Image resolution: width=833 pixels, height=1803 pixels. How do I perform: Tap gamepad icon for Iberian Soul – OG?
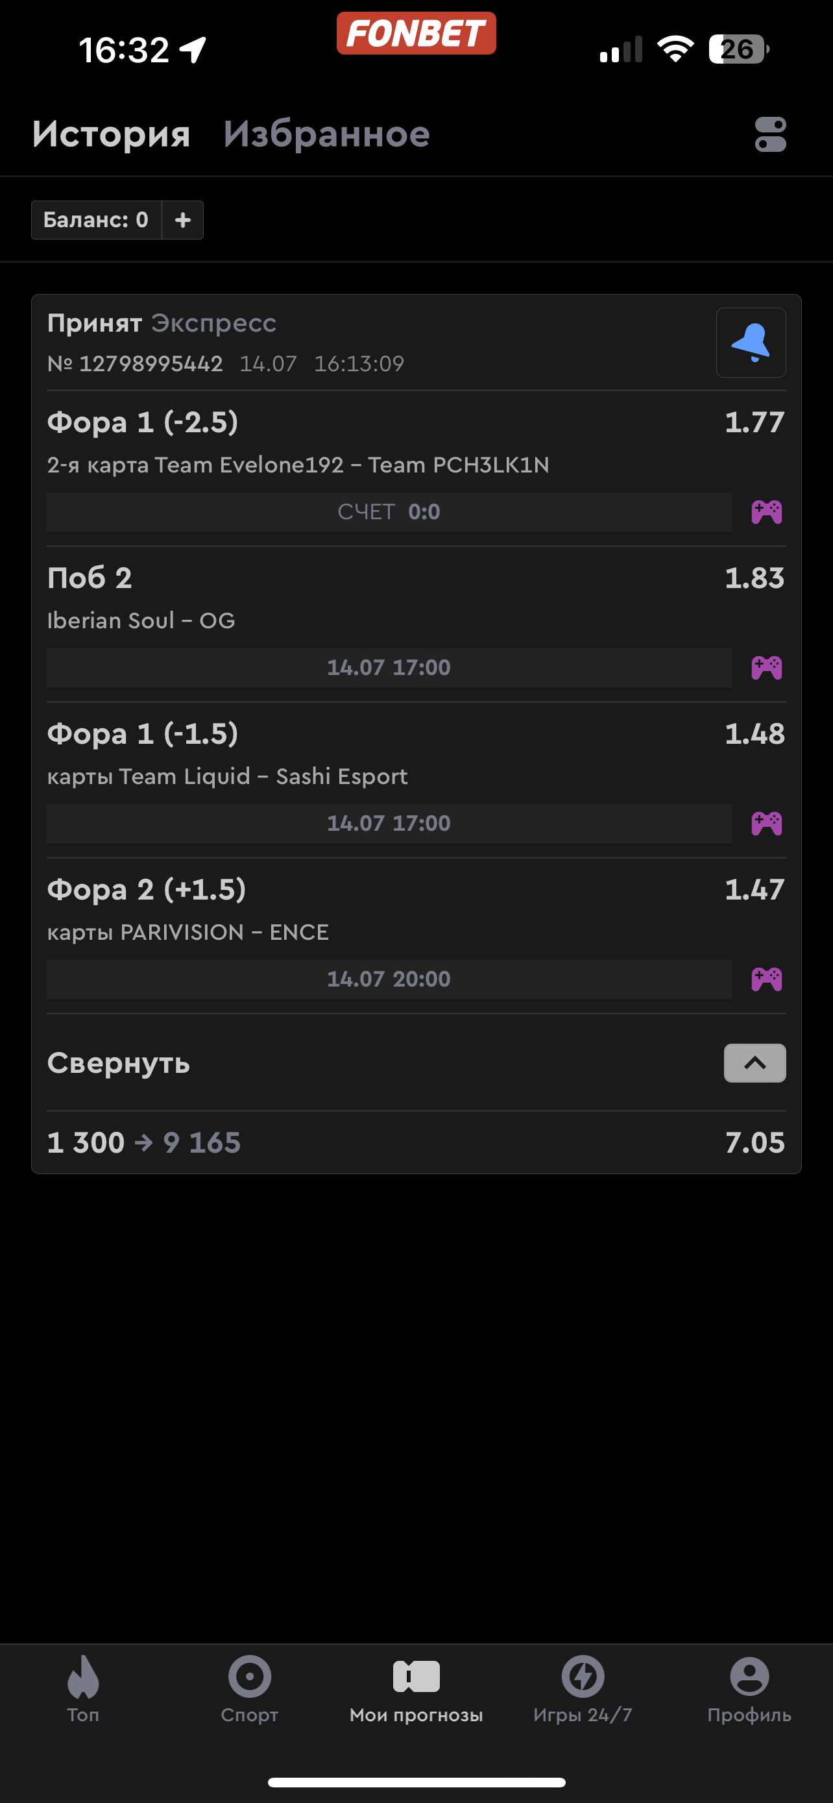tap(767, 667)
